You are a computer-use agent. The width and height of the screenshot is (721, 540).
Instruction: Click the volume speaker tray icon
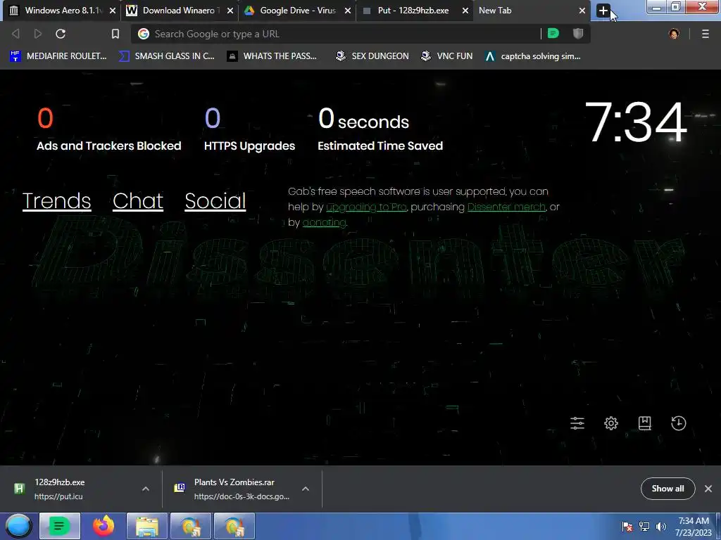click(660, 527)
